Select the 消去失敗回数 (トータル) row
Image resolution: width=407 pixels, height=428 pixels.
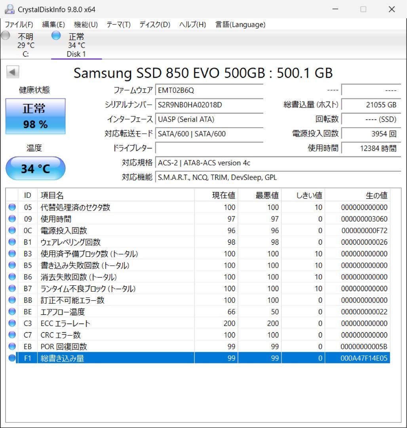click(198, 277)
